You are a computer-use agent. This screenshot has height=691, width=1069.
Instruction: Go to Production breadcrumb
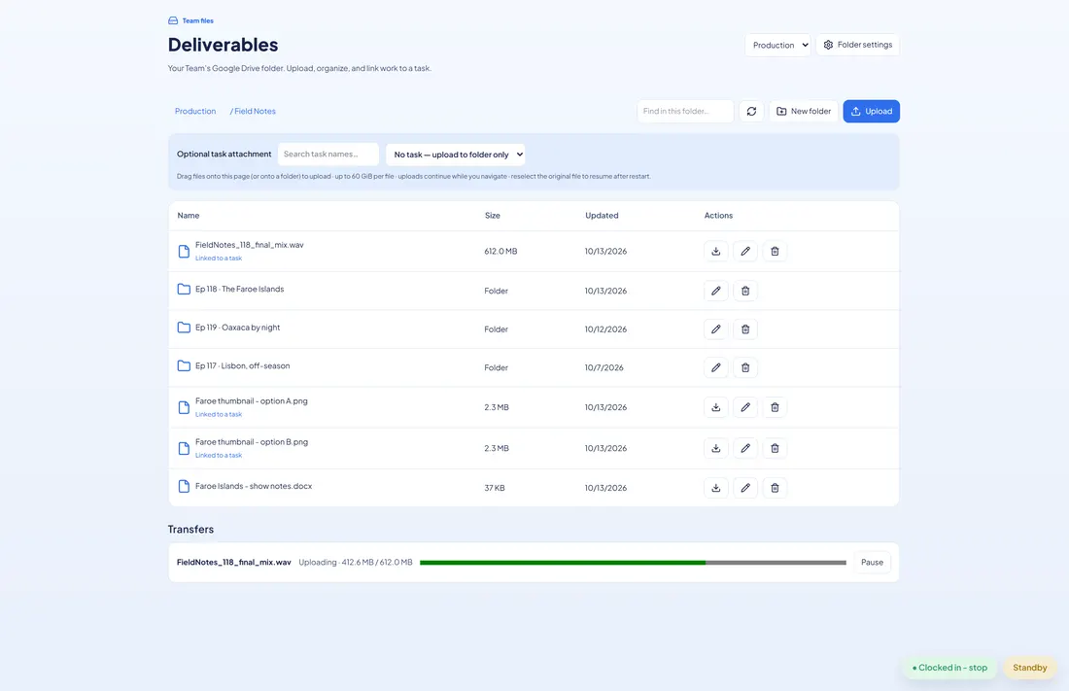[195, 111]
